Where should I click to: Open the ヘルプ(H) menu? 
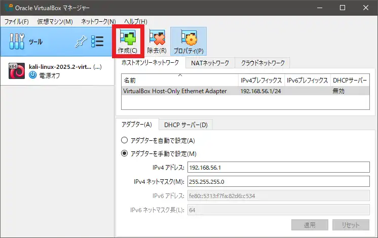click(136, 21)
